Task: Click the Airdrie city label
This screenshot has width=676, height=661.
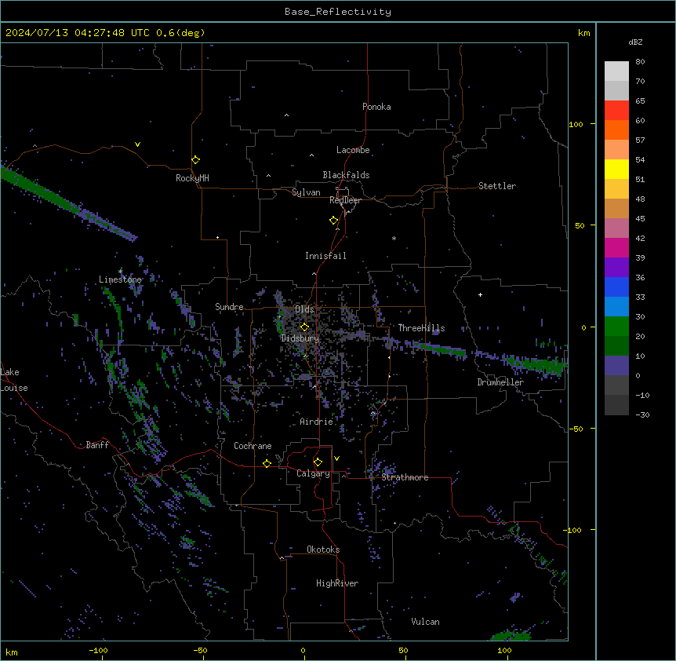Action: (x=316, y=422)
